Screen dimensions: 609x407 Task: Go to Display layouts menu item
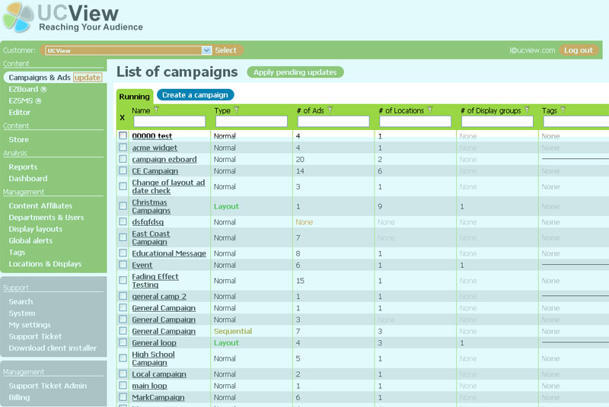35,229
